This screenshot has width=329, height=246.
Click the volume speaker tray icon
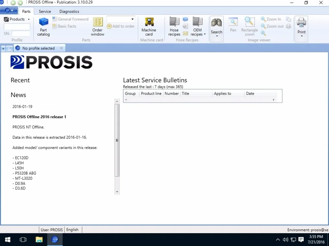[x=285, y=239]
